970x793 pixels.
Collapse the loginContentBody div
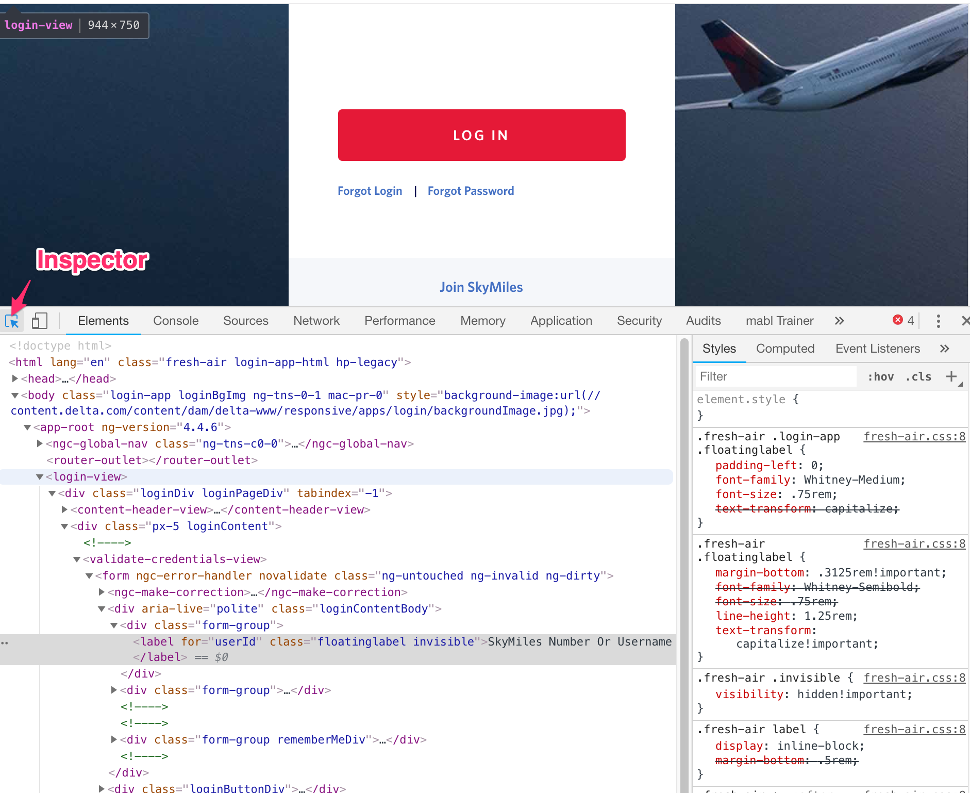coord(102,609)
